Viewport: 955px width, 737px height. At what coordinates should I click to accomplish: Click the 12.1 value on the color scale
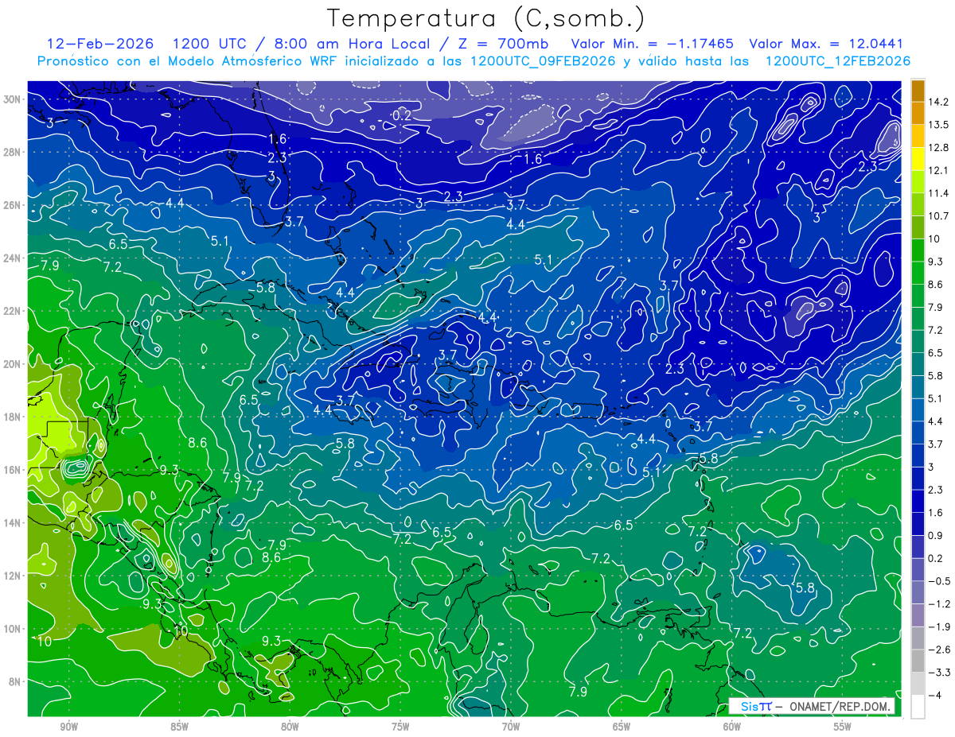939,170
